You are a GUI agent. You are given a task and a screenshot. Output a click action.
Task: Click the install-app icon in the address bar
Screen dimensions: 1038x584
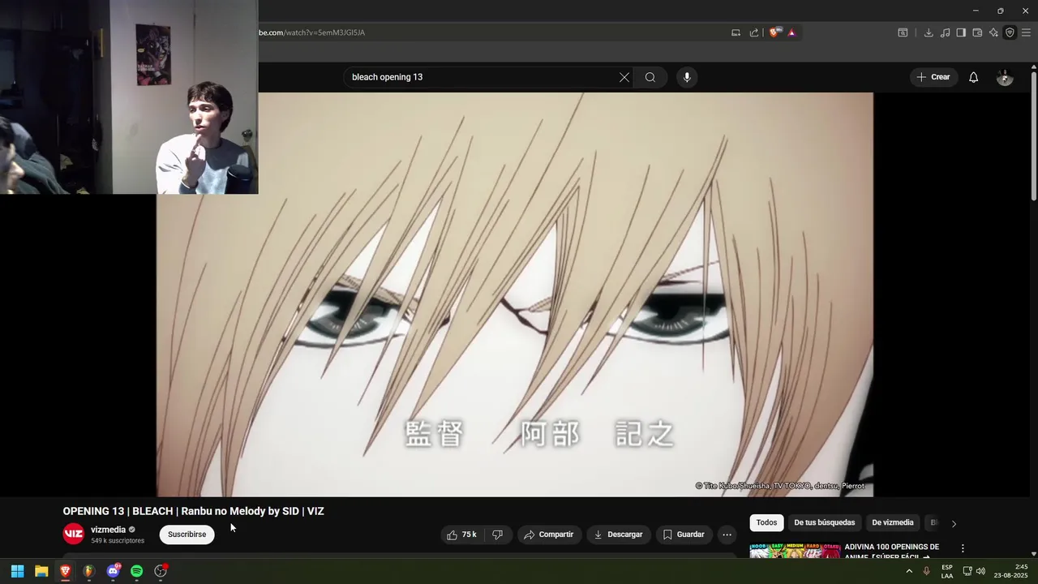tap(736, 32)
